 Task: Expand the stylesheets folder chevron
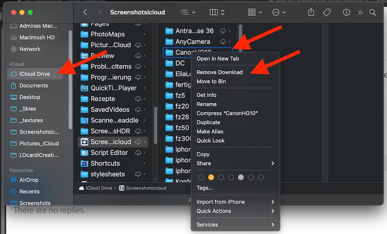(144, 174)
